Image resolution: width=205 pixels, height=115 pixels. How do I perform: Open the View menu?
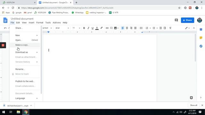point(24,23)
